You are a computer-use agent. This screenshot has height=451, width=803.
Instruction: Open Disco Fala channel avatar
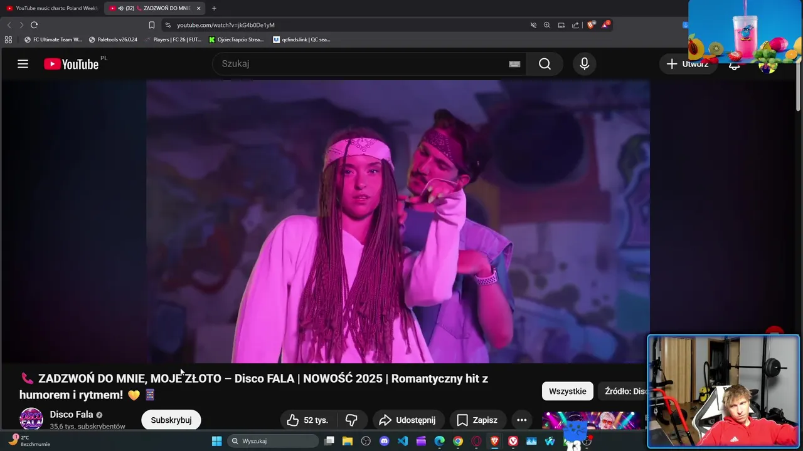31,419
